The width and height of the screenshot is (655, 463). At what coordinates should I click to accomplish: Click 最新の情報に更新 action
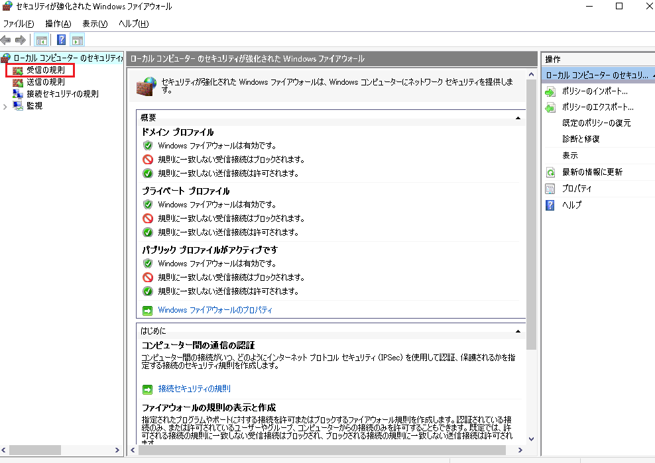[x=592, y=172]
